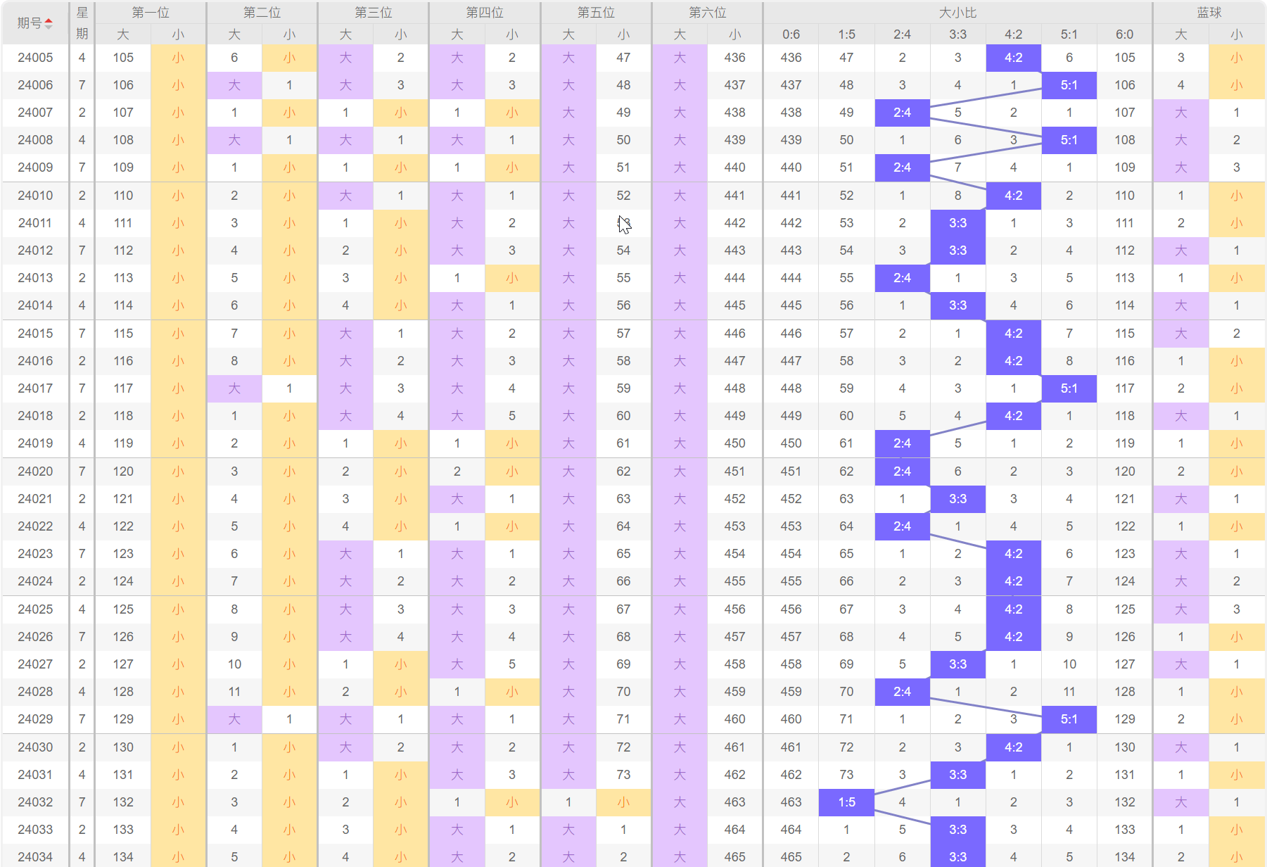
Task: Click highlighted 4:2 cell in row 24030
Action: pyautogui.click(x=1013, y=747)
